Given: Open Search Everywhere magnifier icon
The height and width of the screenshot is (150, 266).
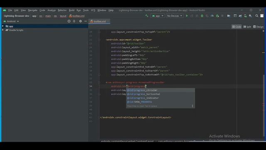Looking at the screenshot, I should click(257, 16).
